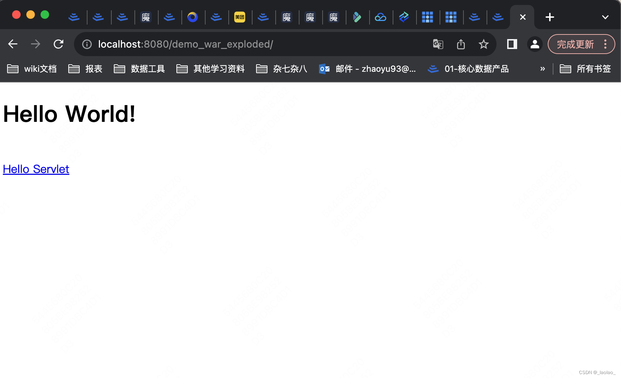Switch to the blue circle icon tab
Screen dimensions: 621x378
pos(193,17)
